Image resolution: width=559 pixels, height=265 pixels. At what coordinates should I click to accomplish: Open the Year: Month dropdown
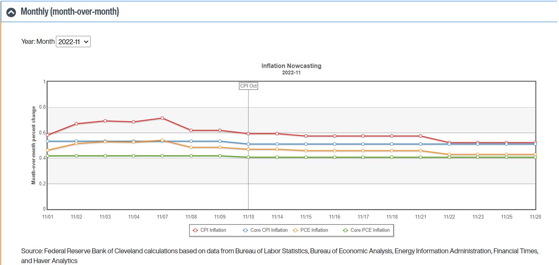[x=73, y=42]
